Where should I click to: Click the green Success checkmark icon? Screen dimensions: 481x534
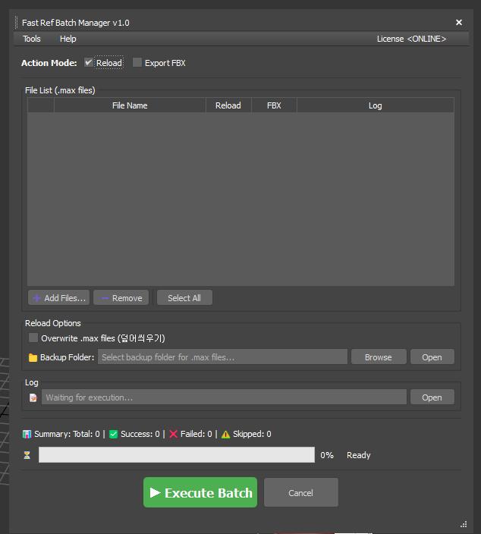click(113, 435)
